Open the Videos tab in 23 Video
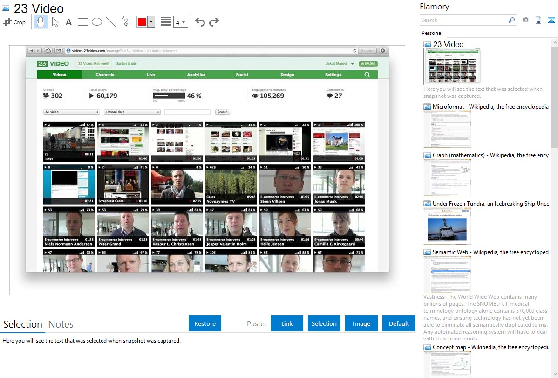The width and height of the screenshot is (558, 378). 60,75
